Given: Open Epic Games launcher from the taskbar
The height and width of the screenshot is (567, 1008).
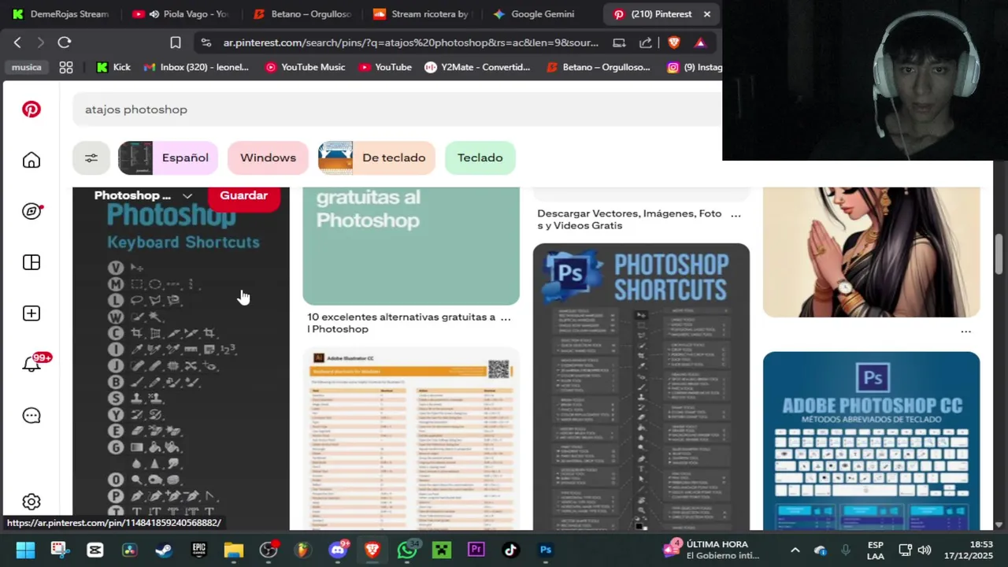Looking at the screenshot, I should point(198,550).
